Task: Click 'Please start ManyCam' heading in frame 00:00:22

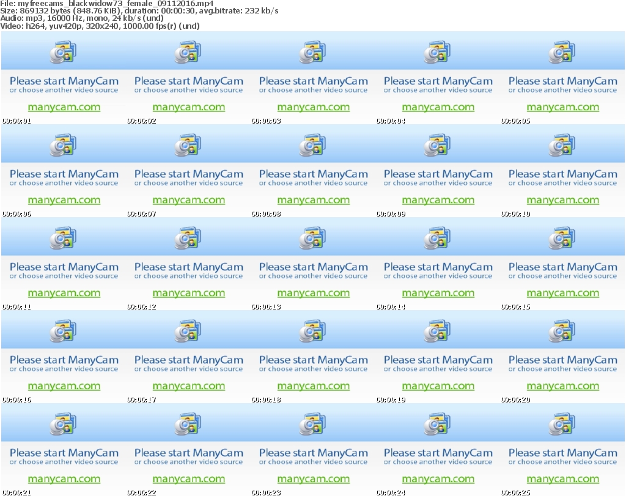Action: (x=189, y=453)
